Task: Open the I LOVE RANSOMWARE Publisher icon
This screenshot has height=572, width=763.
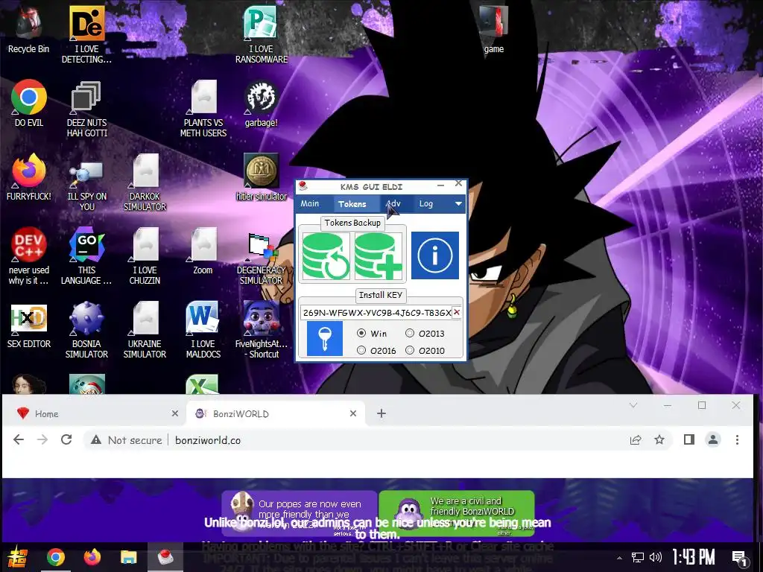Action: click(x=262, y=34)
